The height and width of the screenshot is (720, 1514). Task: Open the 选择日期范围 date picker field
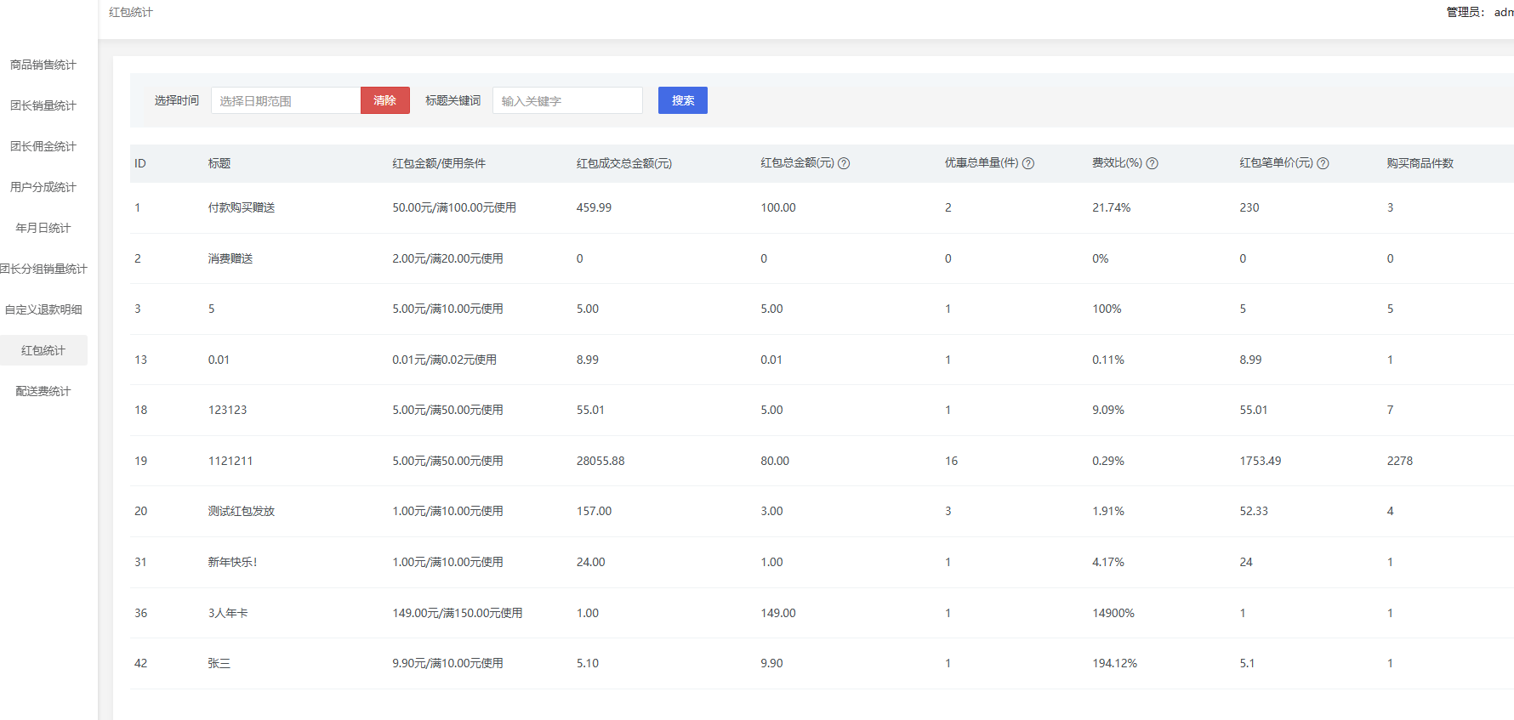click(285, 100)
